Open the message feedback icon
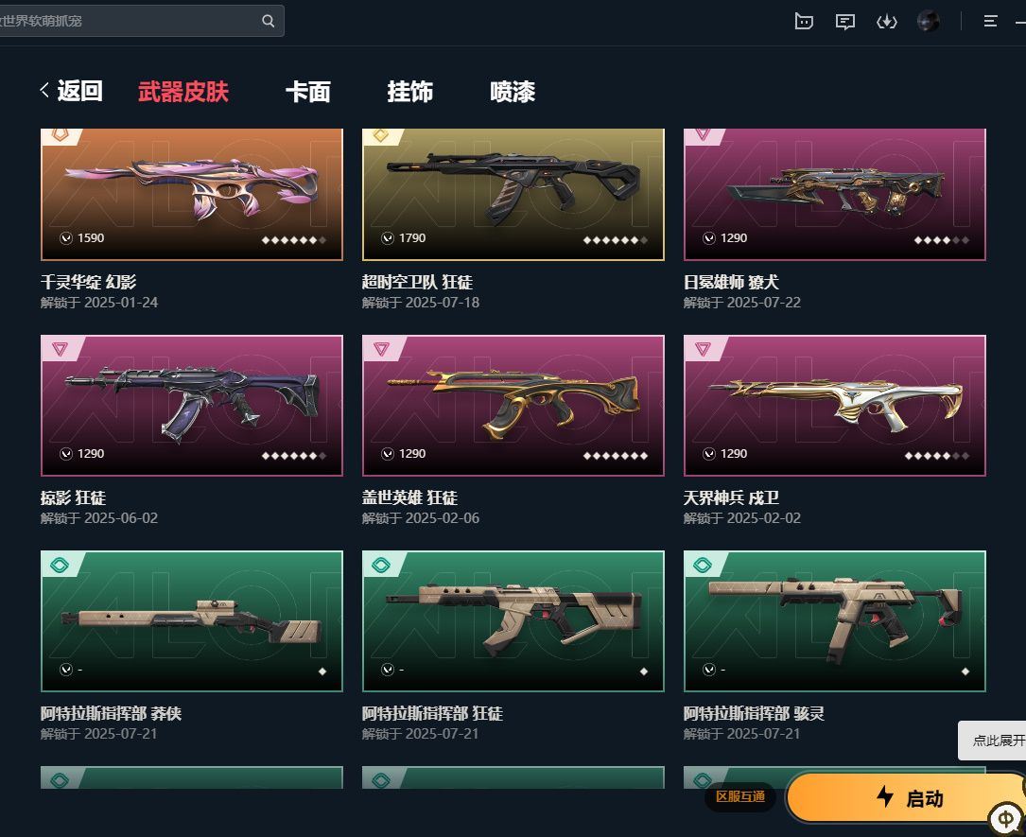Viewport: 1026px width, 837px height. coord(845,23)
